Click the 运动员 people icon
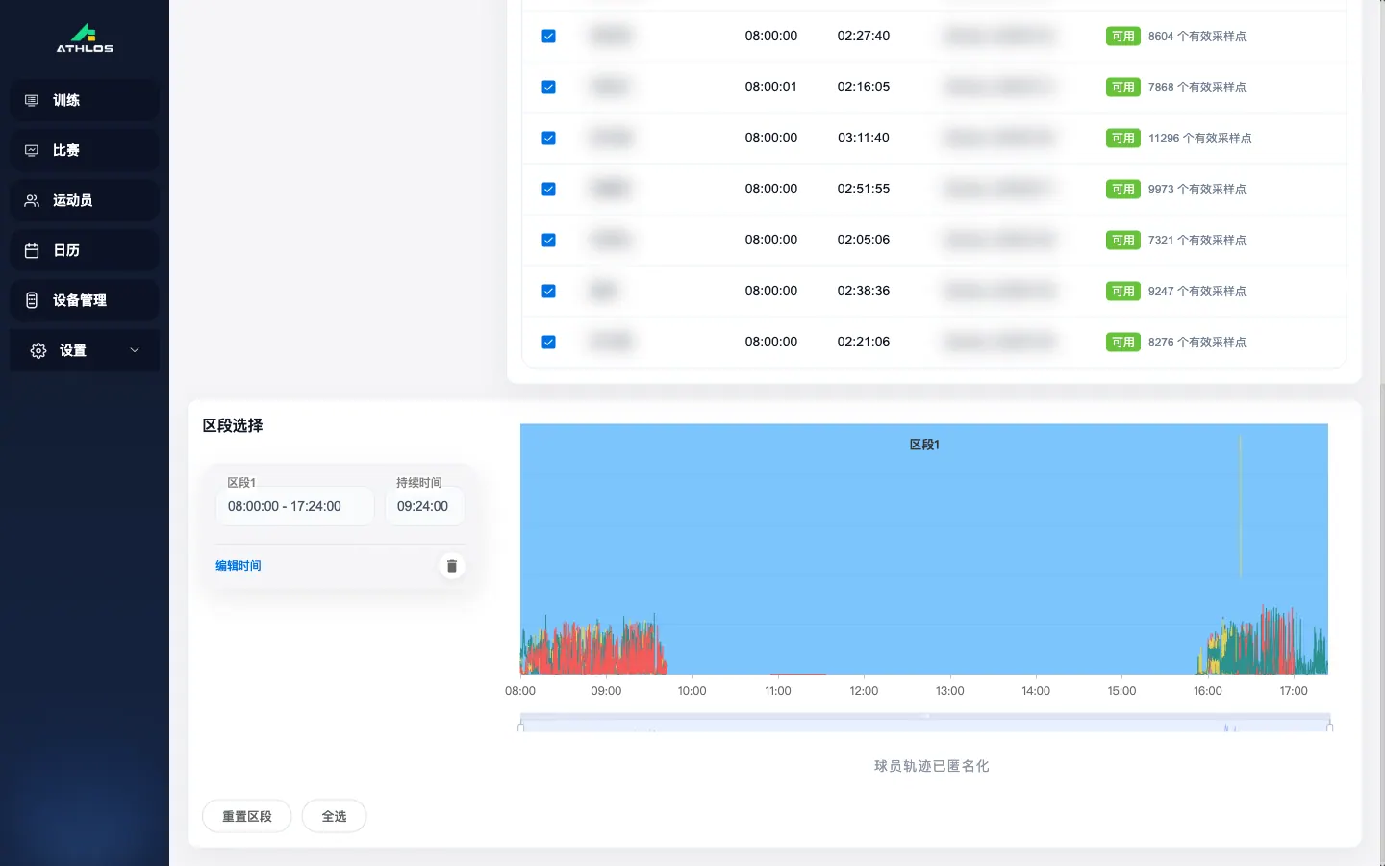The width and height of the screenshot is (1385, 866). pyautogui.click(x=32, y=200)
